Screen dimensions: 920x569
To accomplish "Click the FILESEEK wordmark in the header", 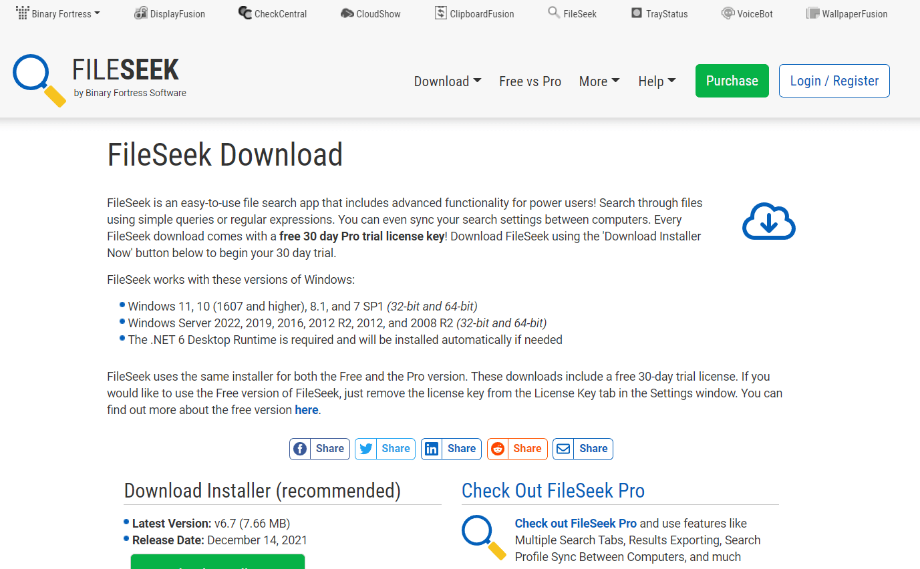I will pos(126,70).
